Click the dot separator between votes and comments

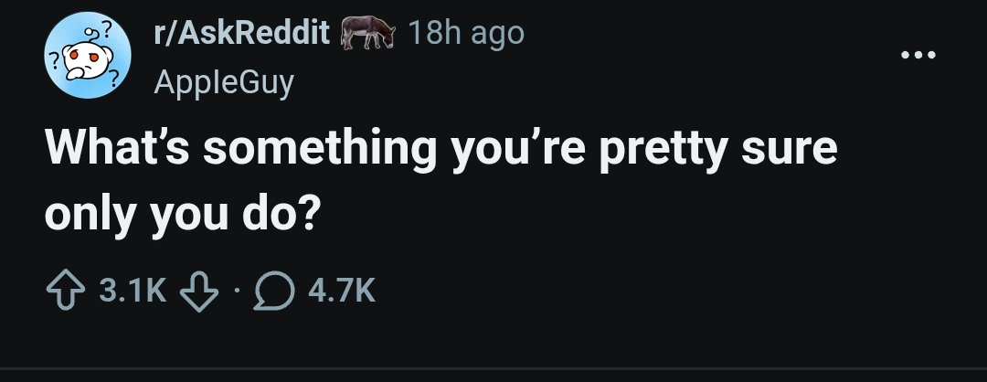click(x=234, y=292)
